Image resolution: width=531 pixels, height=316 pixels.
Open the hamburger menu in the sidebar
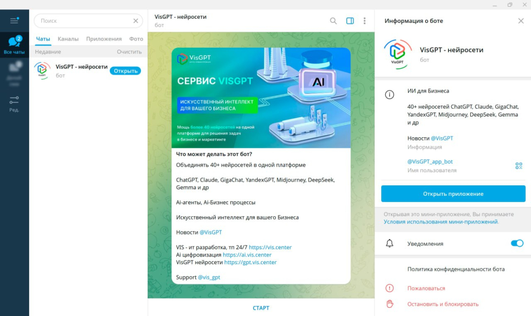pos(14,21)
